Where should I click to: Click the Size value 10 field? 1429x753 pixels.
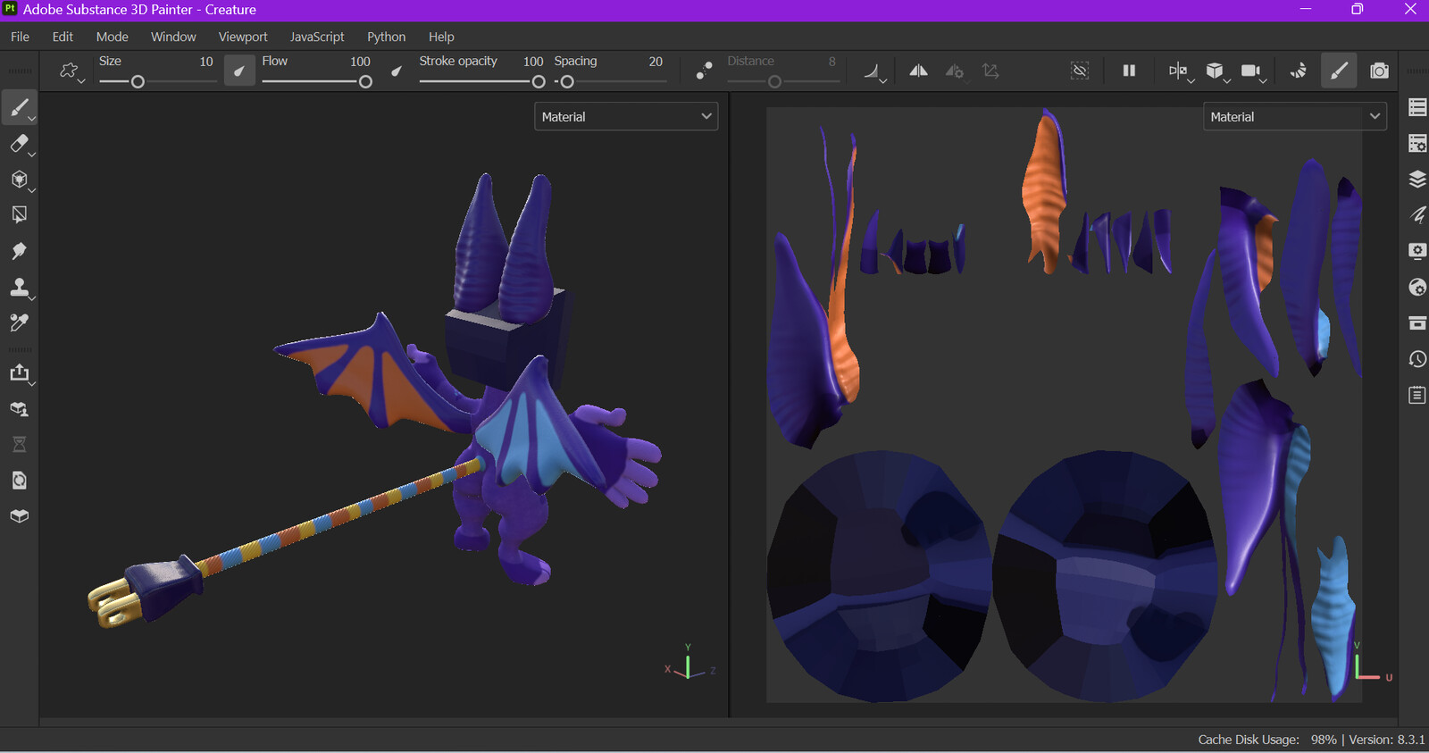[206, 62]
